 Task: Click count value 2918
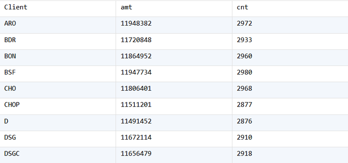(x=244, y=153)
